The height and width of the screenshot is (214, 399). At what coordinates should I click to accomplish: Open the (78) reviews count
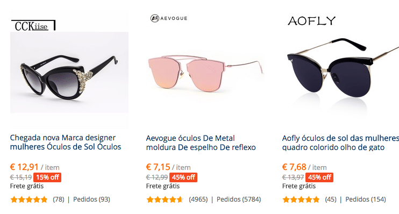(59, 199)
